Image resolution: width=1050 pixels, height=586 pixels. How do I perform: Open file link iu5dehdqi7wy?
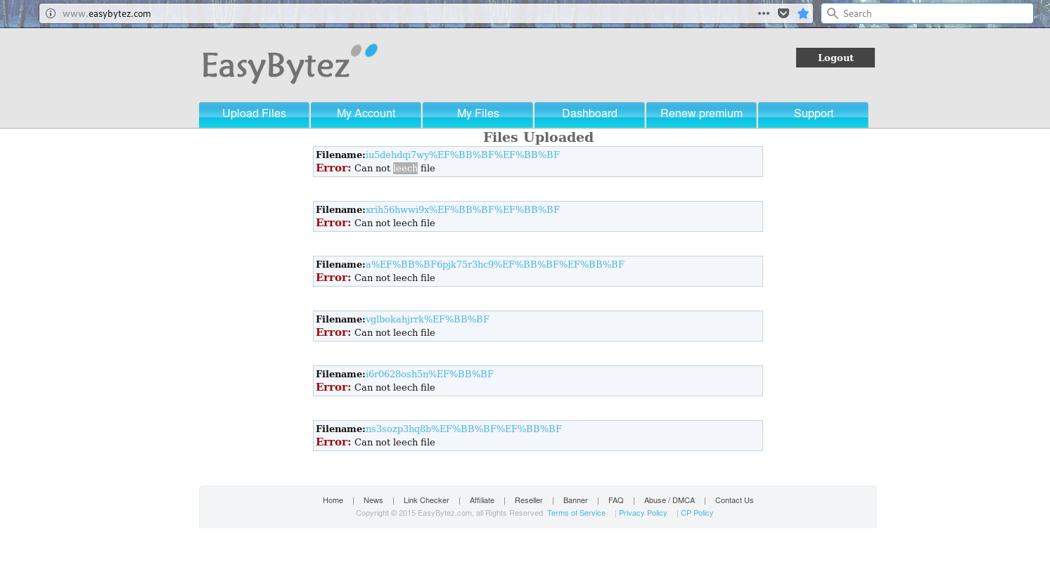pos(463,155)
